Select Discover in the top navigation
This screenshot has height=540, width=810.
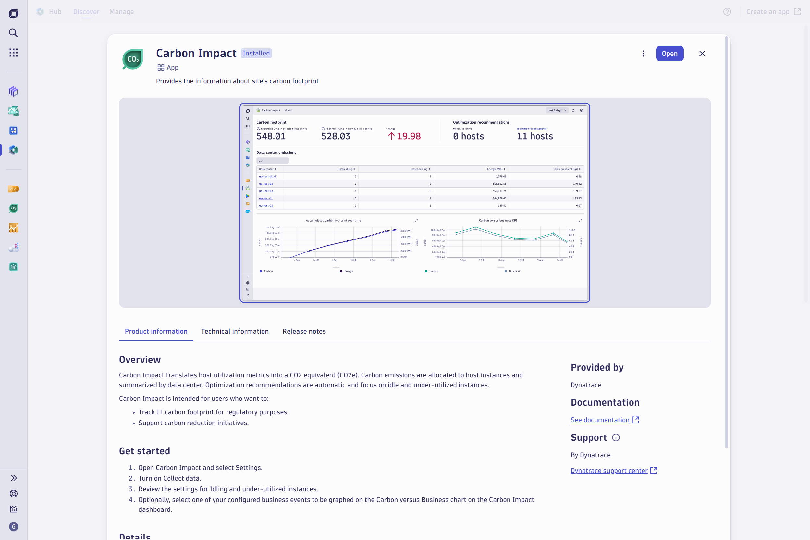click(86, 11)
